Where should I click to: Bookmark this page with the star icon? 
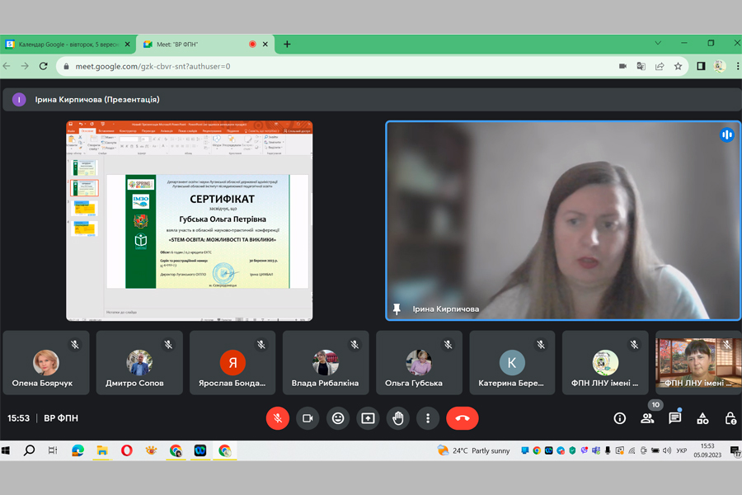pyautogui.click(x=678, y=66)
